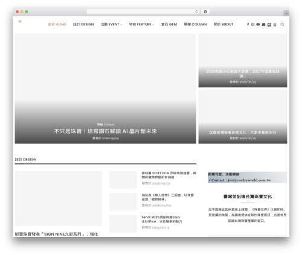Open a new browser tab
Viewport: 302px width, 255px height.
pos(286,13)
